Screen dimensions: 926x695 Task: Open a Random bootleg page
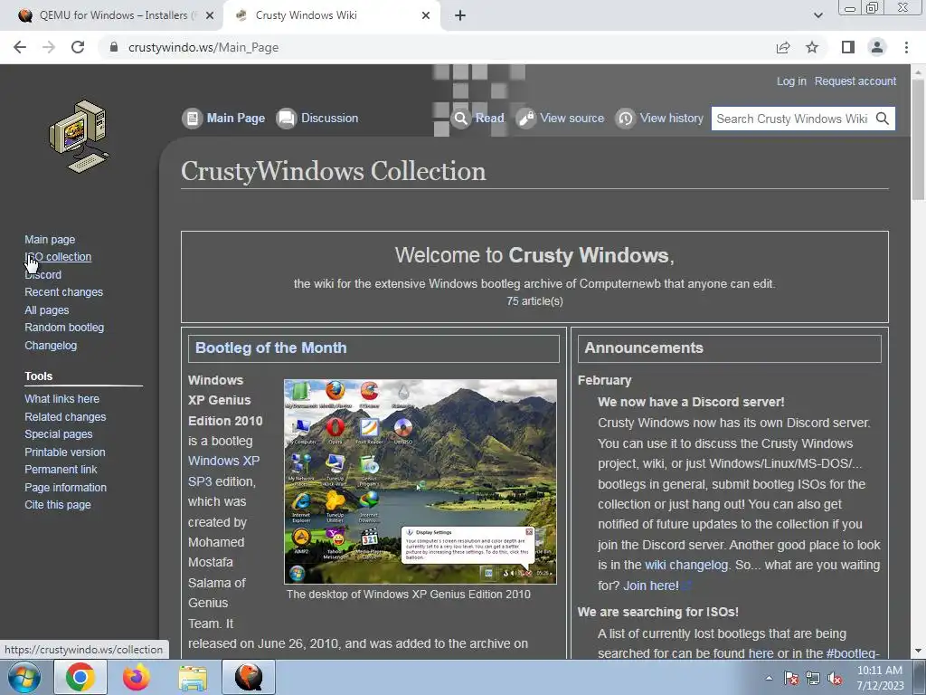click(64, 328)
